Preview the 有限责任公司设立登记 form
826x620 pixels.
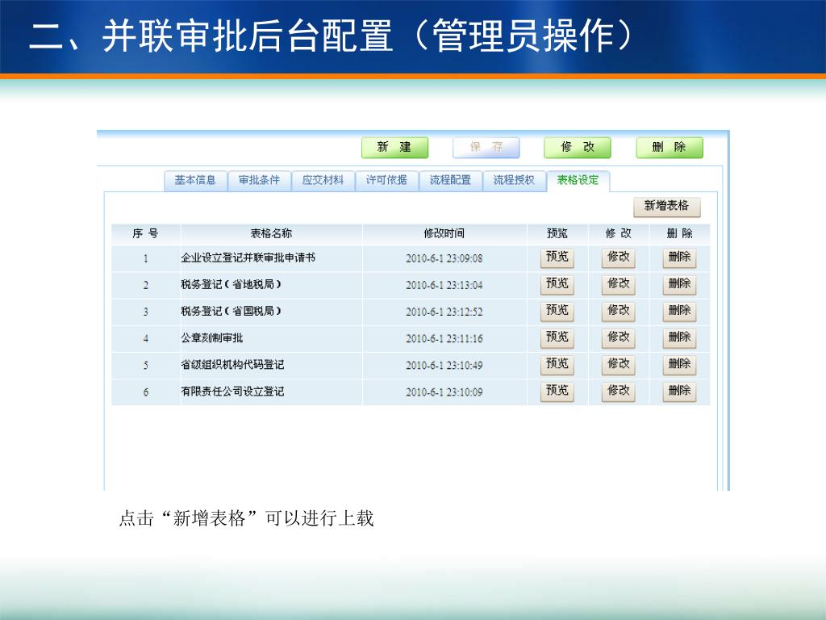click(557, 392)
